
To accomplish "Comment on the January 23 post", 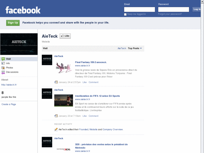I will pyautogui.click(x=93, y=116).
